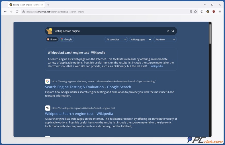
Task: Click the Wikipedia link in the infobox
Action: (157, 66)
